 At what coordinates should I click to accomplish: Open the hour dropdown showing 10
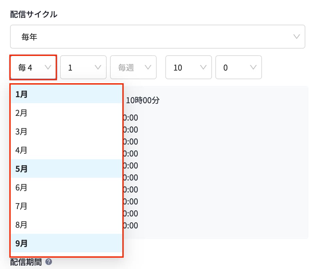tap(188, 68)
